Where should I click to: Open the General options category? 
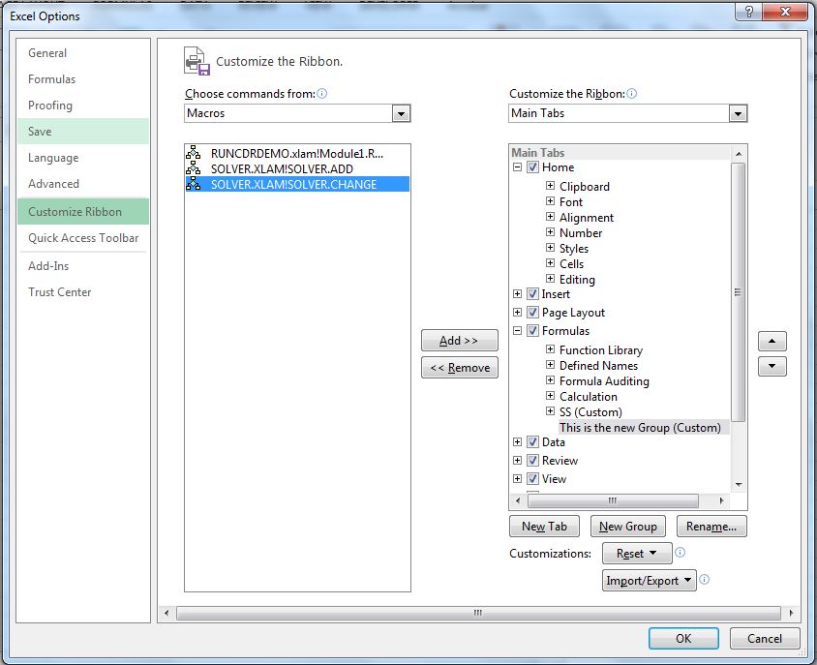[83, 53]
